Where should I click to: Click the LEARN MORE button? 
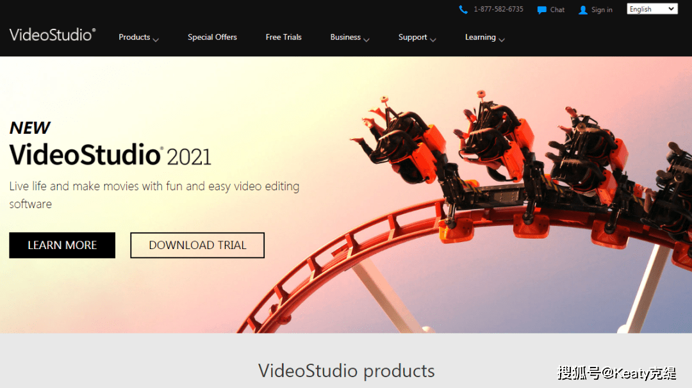[62, 245]
